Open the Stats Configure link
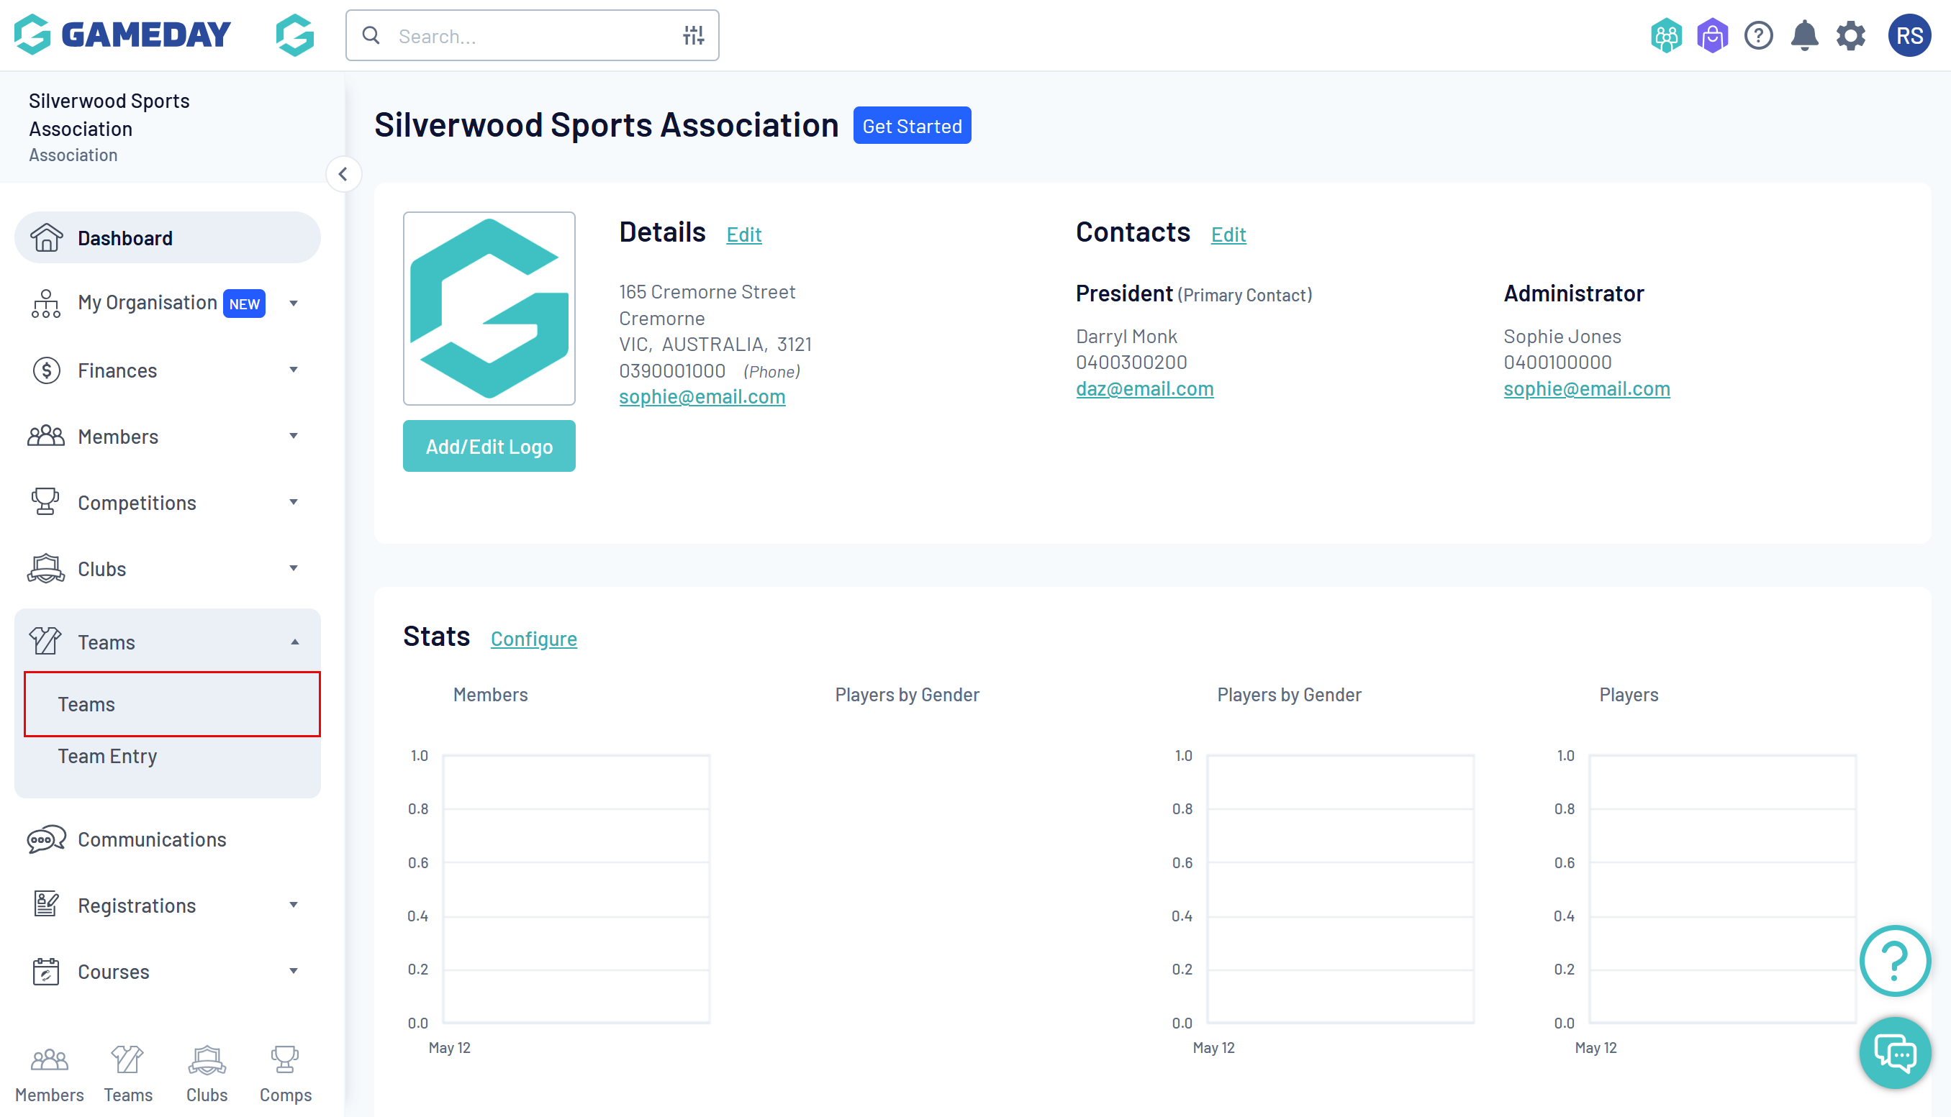Screen dimensions: 1951x1117 (533, 638)
